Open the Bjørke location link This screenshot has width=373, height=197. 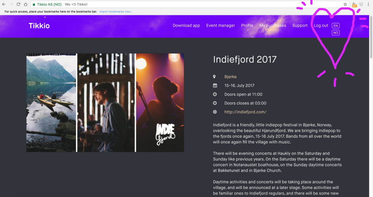click(x=231, y=76)
